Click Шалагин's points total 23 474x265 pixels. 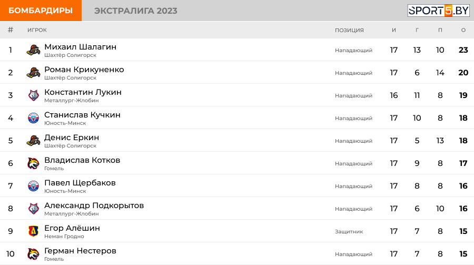pyautogui.click(x=463, y=50)
